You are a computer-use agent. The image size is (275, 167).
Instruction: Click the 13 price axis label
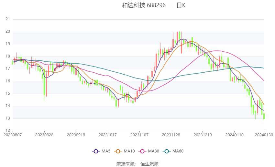8,118
